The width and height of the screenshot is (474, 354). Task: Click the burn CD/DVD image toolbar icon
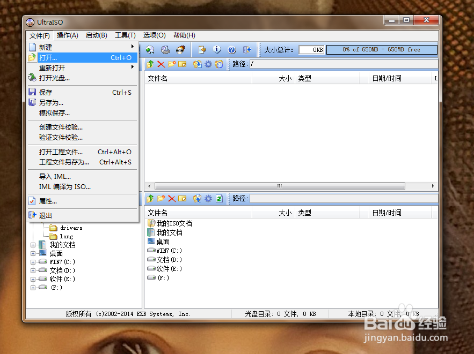coord(180,50)
